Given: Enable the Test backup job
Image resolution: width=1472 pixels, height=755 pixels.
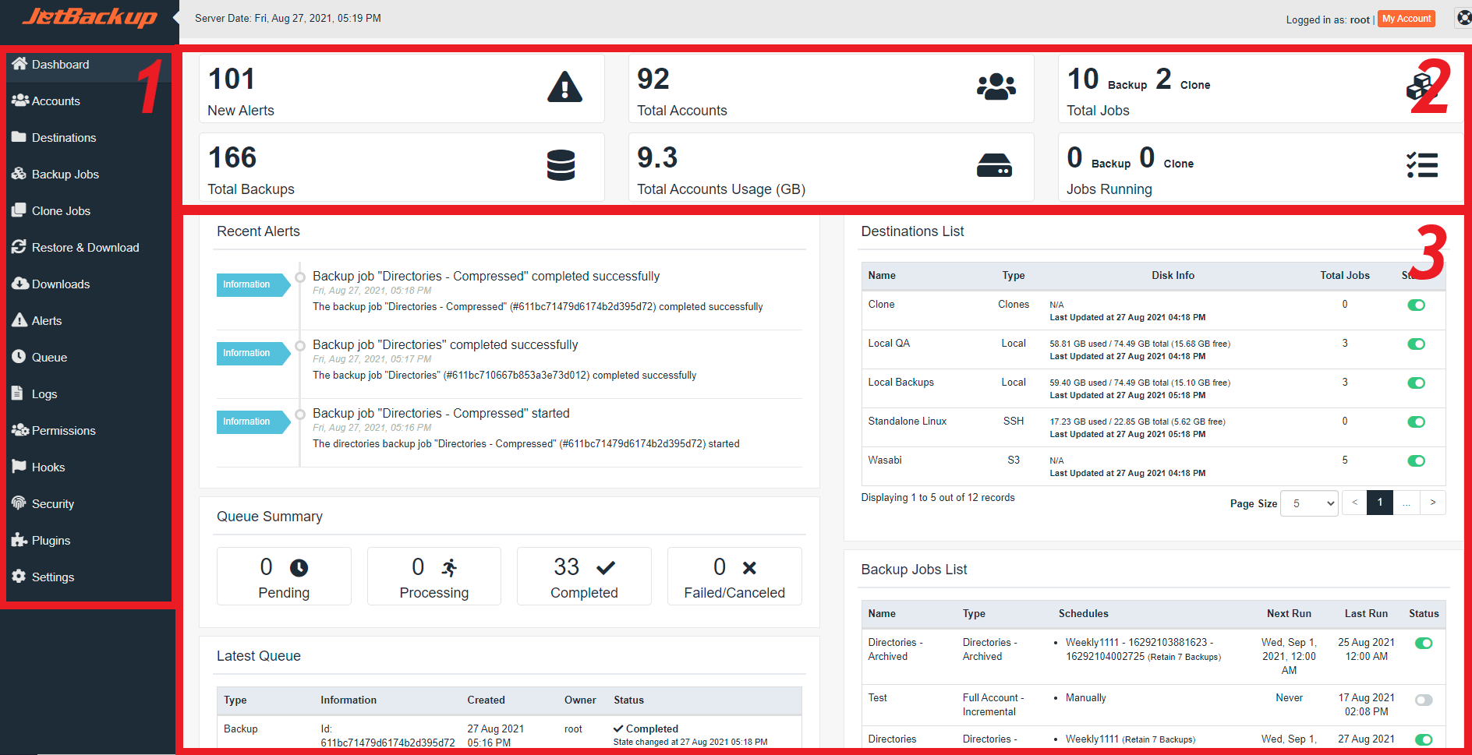Looking at the screenshot, I should click(x=1424, y=700).
